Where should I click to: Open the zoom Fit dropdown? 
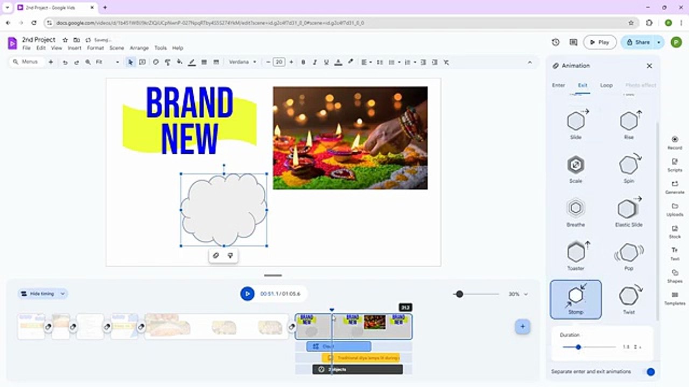[107, 62]
